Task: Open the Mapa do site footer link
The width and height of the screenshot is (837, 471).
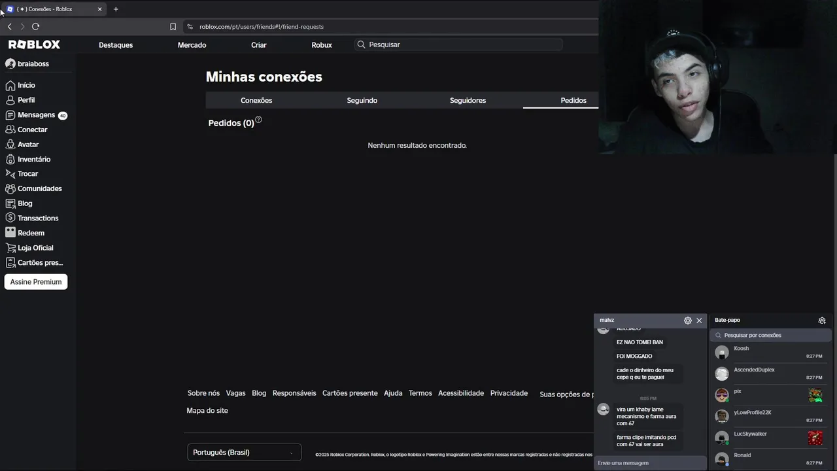Action: pos(207,411)
